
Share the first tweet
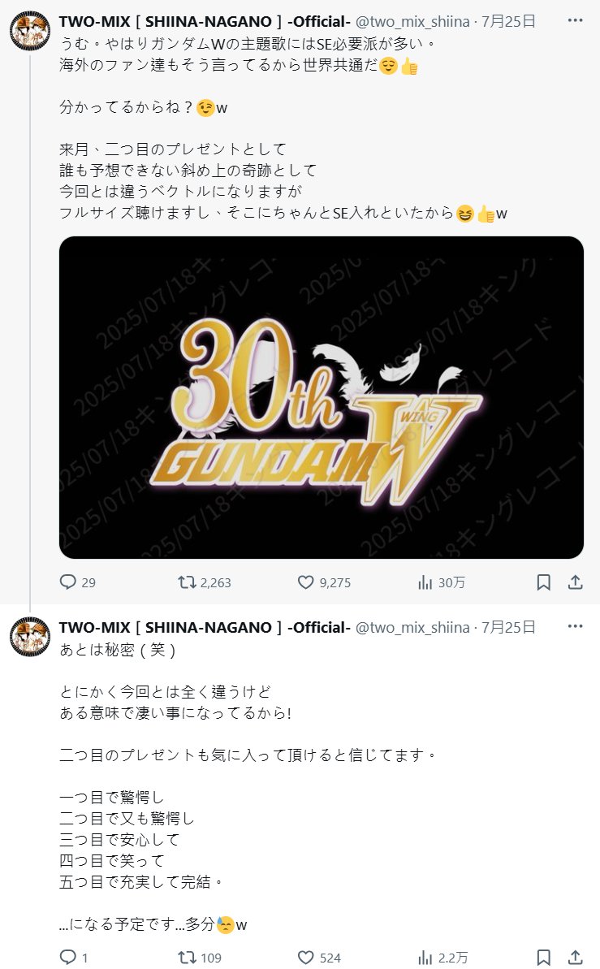[x=576, y=582]
